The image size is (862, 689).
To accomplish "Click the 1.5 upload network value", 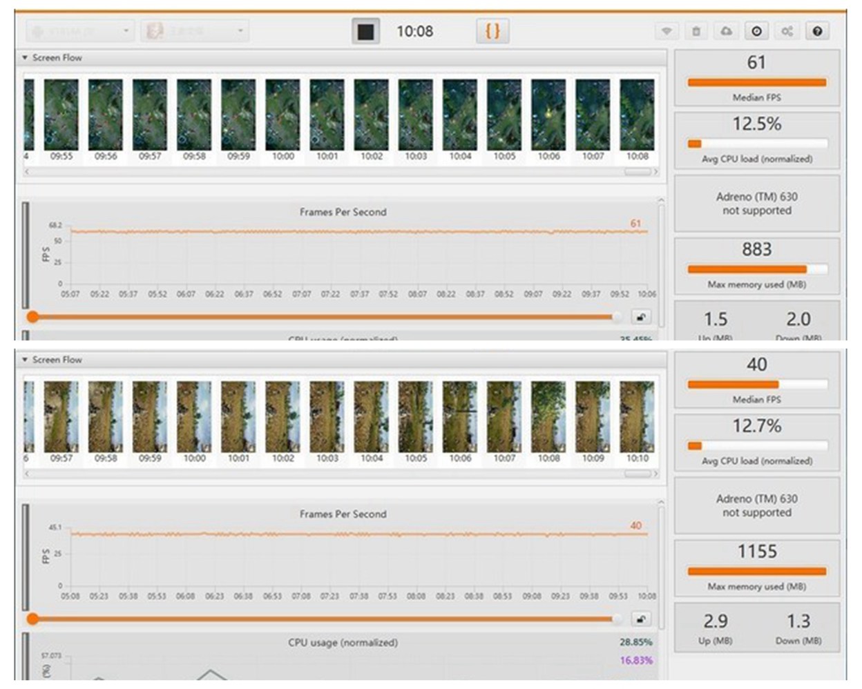I will pyautogui.click(x=716, y=319).
